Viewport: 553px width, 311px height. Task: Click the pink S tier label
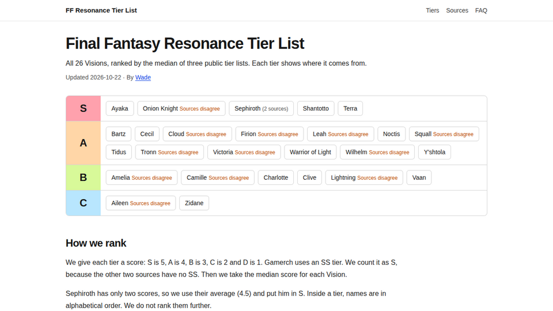coord(83,108)
